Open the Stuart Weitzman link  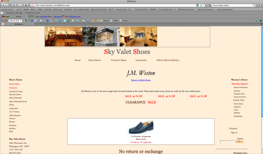click(x=241, y=87)
